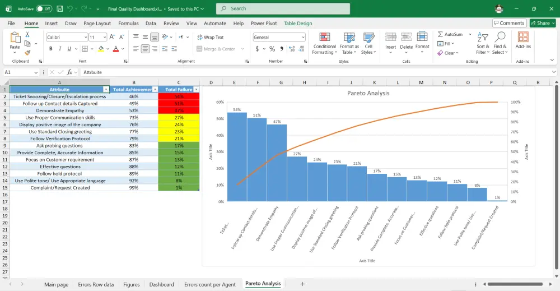This screenshot has height=291, width=560.
Task: Expand the Merge & Center dropdown arrow
Action: [242, 49]
